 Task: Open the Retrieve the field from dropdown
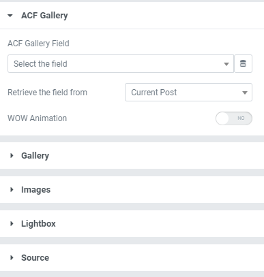point(188,93)
